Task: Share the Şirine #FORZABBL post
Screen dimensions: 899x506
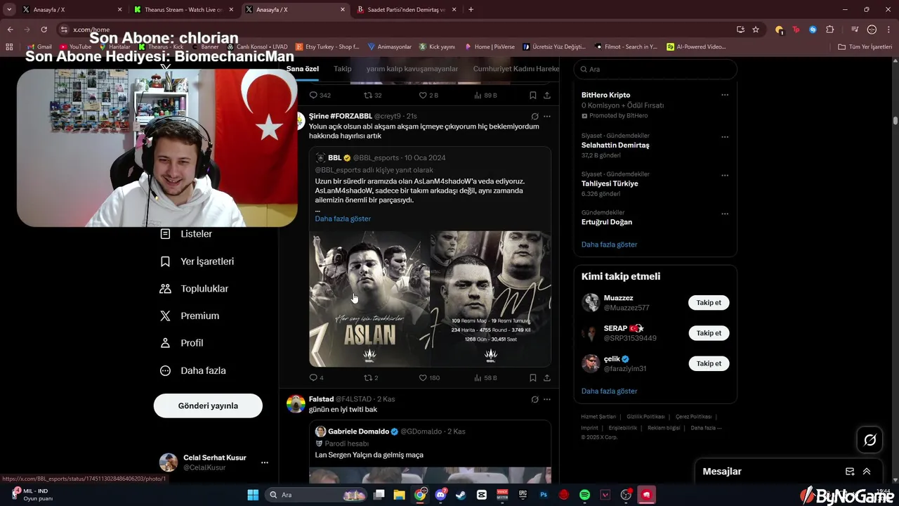Action: (x=547, y=377)
